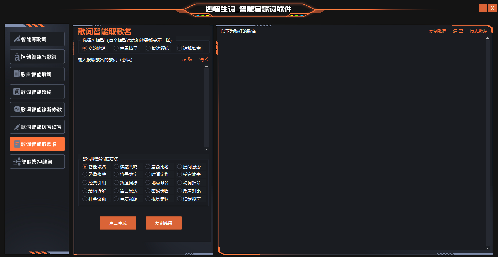Open the 歌词智能诊断修改 pulse icon

(17, 109)
